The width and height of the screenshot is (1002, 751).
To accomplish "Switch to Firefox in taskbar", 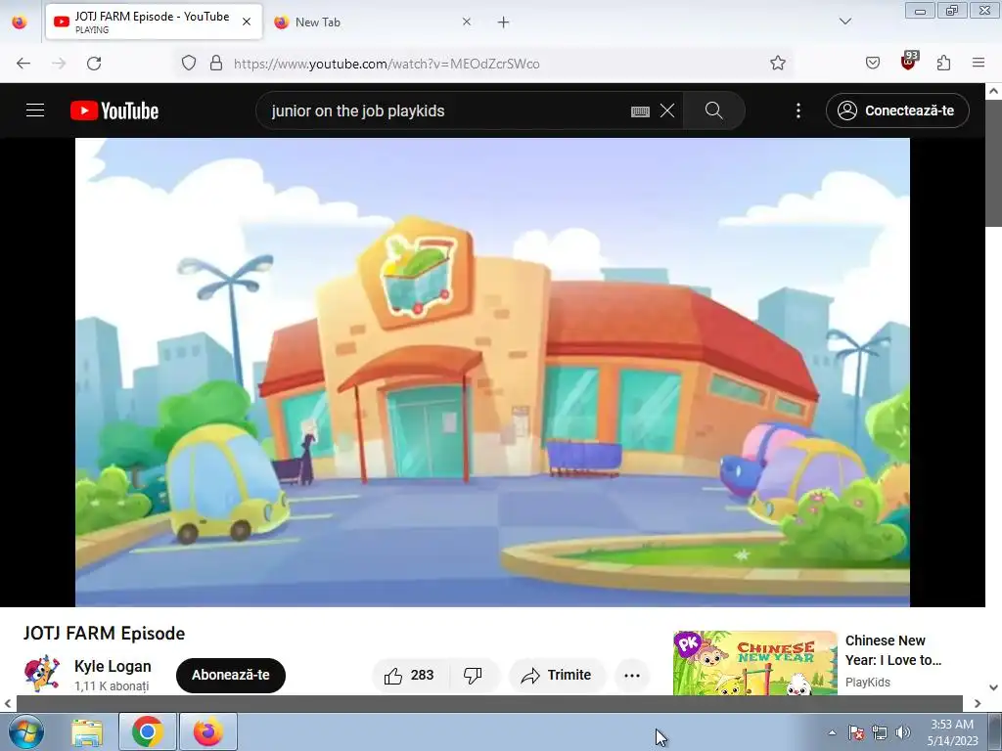I will [x=208, y=731].
